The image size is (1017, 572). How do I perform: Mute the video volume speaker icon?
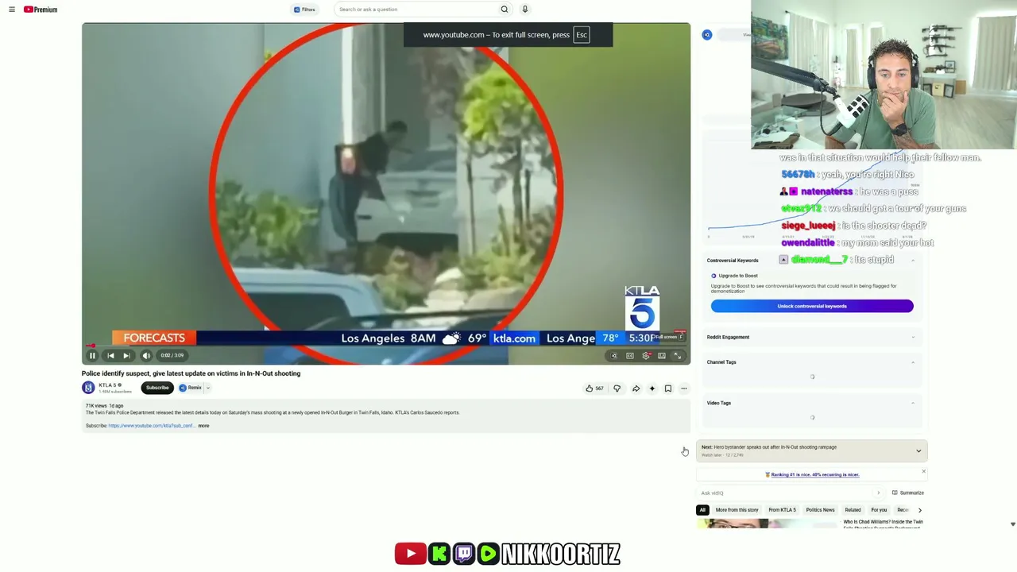(146, 356)
